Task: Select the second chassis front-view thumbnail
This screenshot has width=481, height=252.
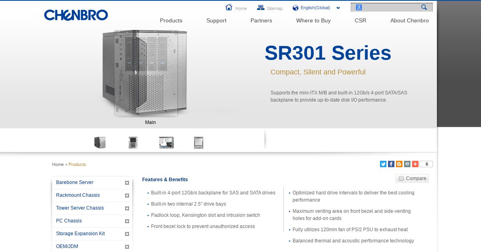Action: 133,142
